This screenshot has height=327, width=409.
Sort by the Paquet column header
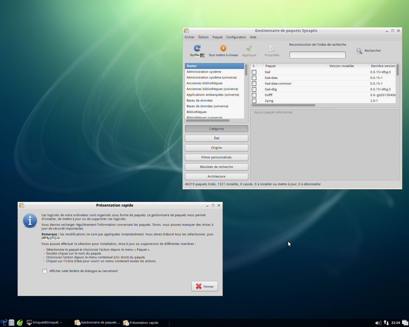tap(295, 66)
